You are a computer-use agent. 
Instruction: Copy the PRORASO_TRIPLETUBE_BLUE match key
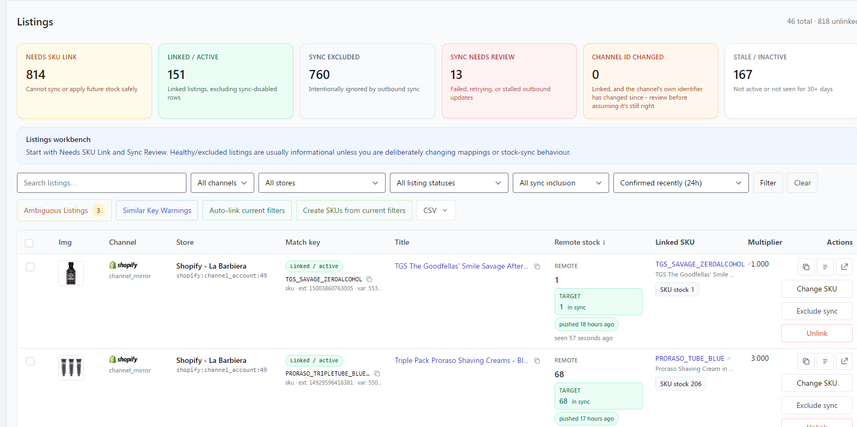tap(377, 373)
